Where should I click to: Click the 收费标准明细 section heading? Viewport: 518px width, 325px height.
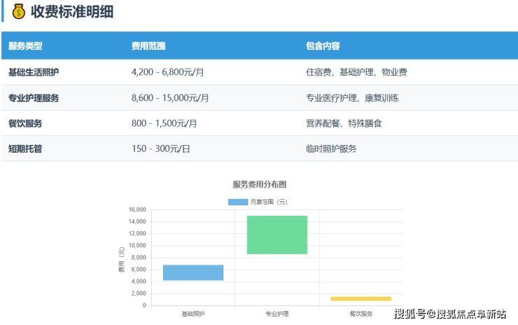pyautogui.click(x=72, y=12)
